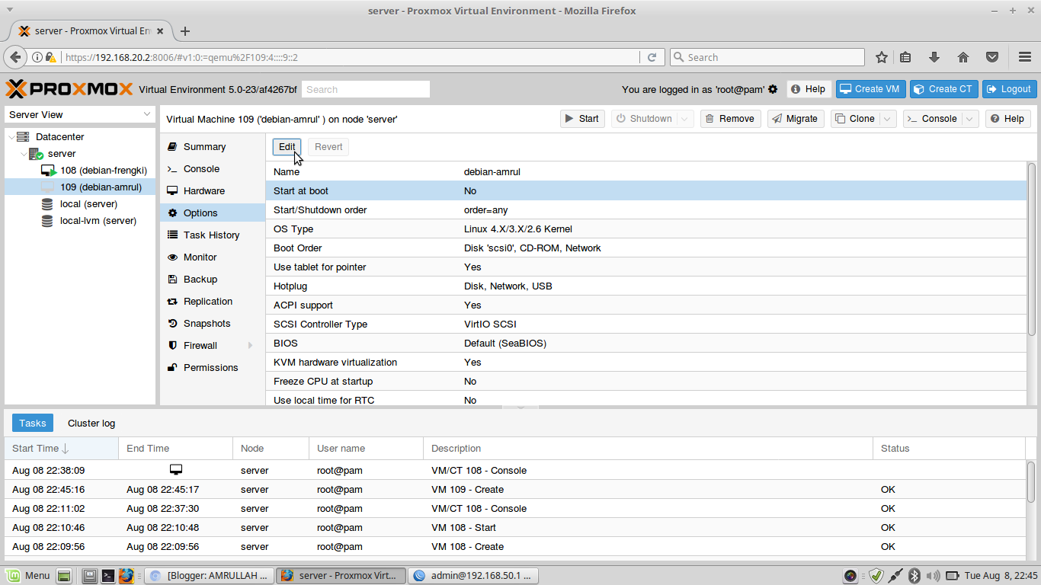The height and width of the screenshot is (585, 1041).
Task: Open the Hardware section
Action: 213,191
